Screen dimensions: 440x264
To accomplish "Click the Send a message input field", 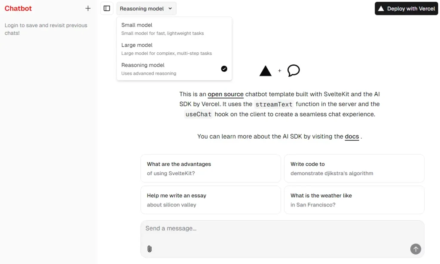I will [x=282, y=228].
